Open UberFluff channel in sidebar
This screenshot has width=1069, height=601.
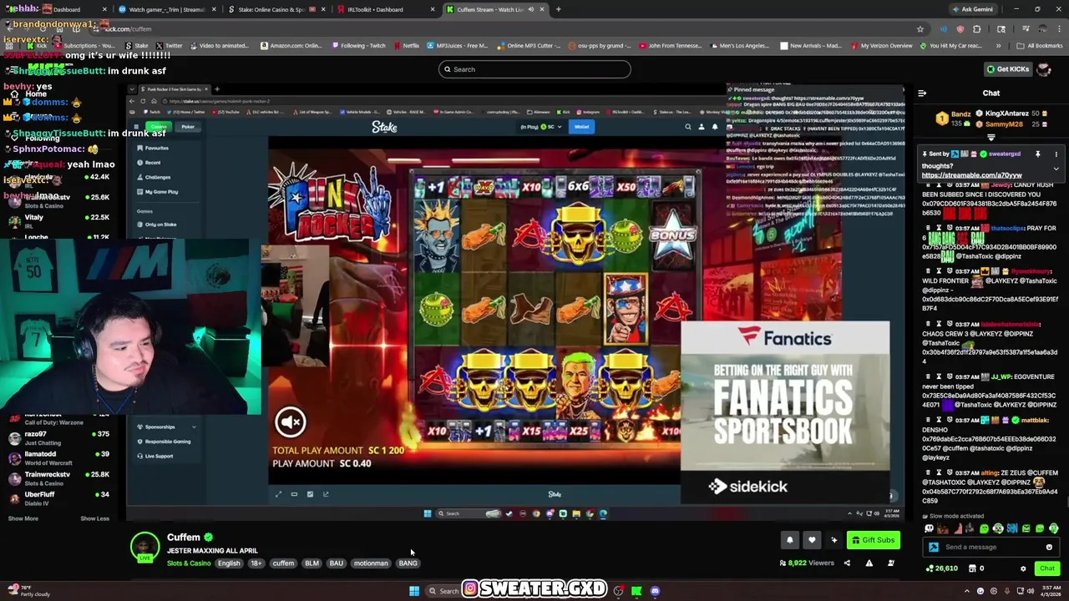(58, 498)
